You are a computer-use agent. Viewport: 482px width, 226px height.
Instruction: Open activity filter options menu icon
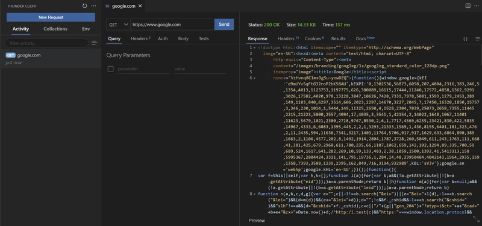95,43
